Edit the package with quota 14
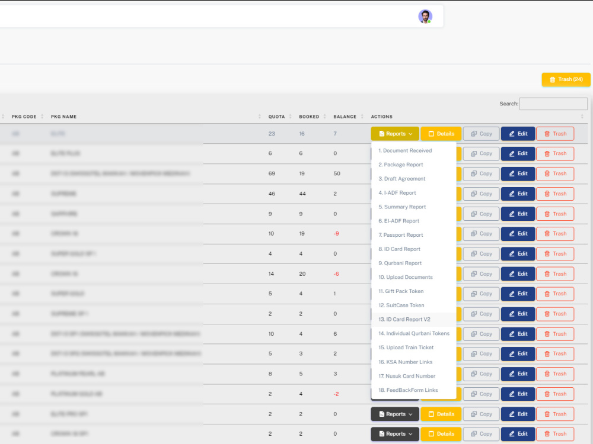Screen dimensions: 593x444 tap(518, 274)
